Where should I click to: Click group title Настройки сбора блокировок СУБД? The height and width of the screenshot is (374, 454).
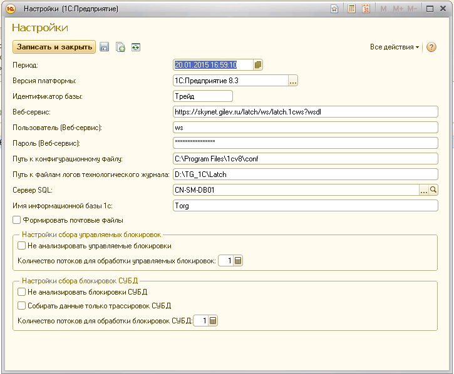[x=80, y=281]
